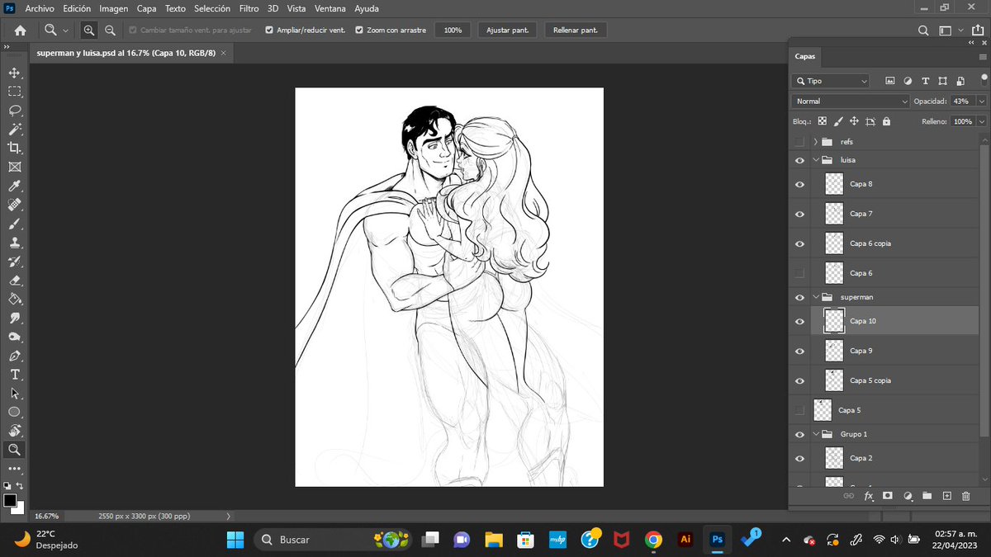Image resolution: width=991 pixels, height=557 pixels.
Task: Open the Filtro menu
Action: click(x=249, y=8)
